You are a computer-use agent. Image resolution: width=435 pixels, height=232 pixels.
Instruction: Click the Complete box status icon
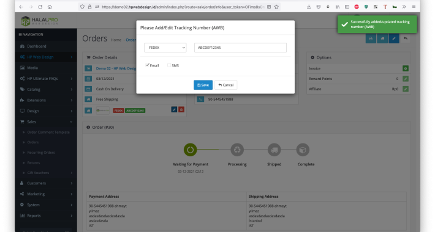click(303, 150)
